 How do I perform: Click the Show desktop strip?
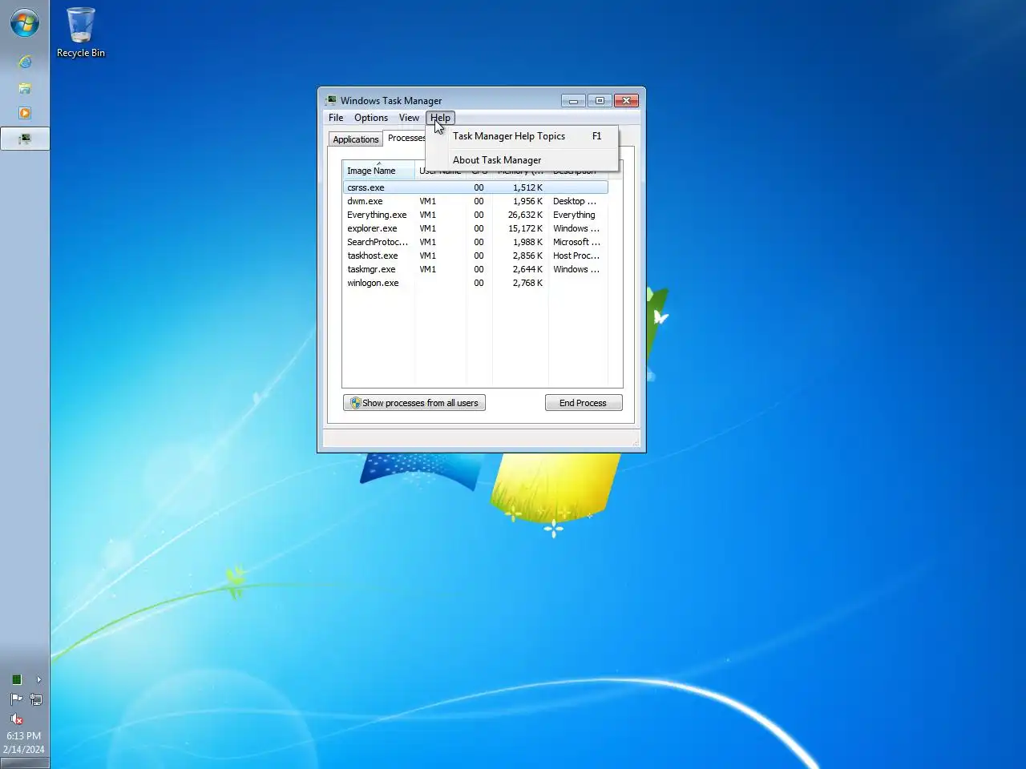click(x=25, y=763)
